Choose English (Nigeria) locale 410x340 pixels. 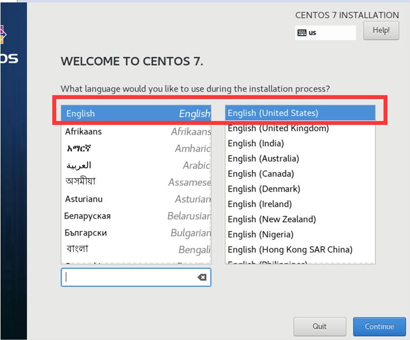click(x=300, y=234)
